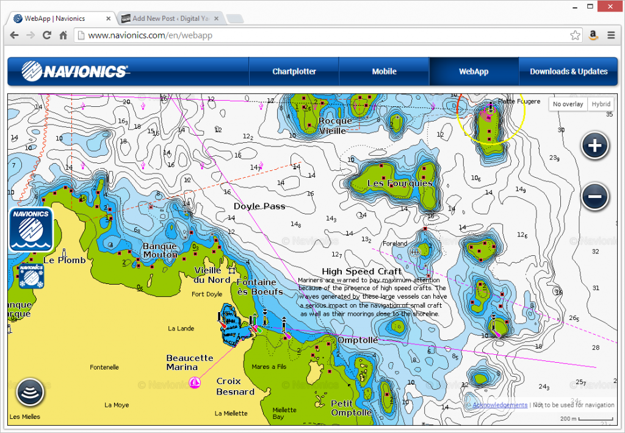Click the Amazon icon beside the address bar
The image size is (625, 433).
(593, 35)
